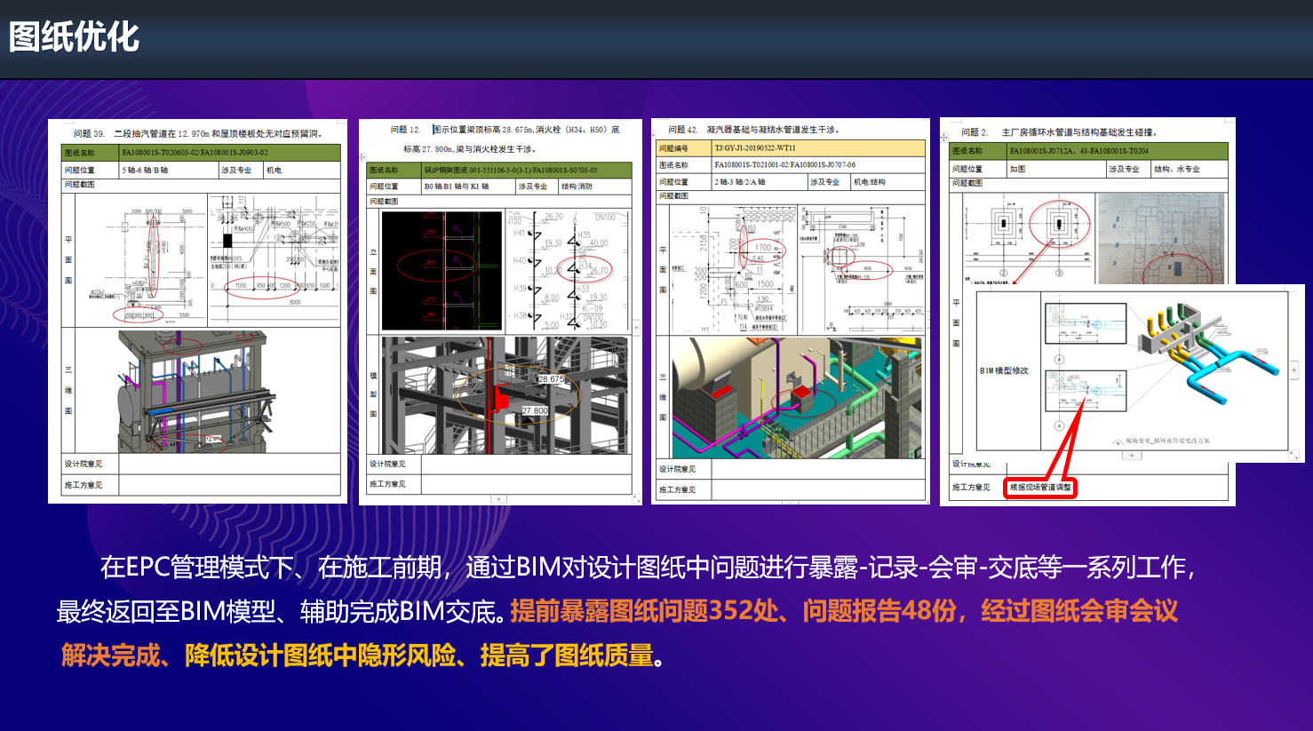Click the slide title 图纸优化
The image size is (1313, 731).
click(74, 37)
